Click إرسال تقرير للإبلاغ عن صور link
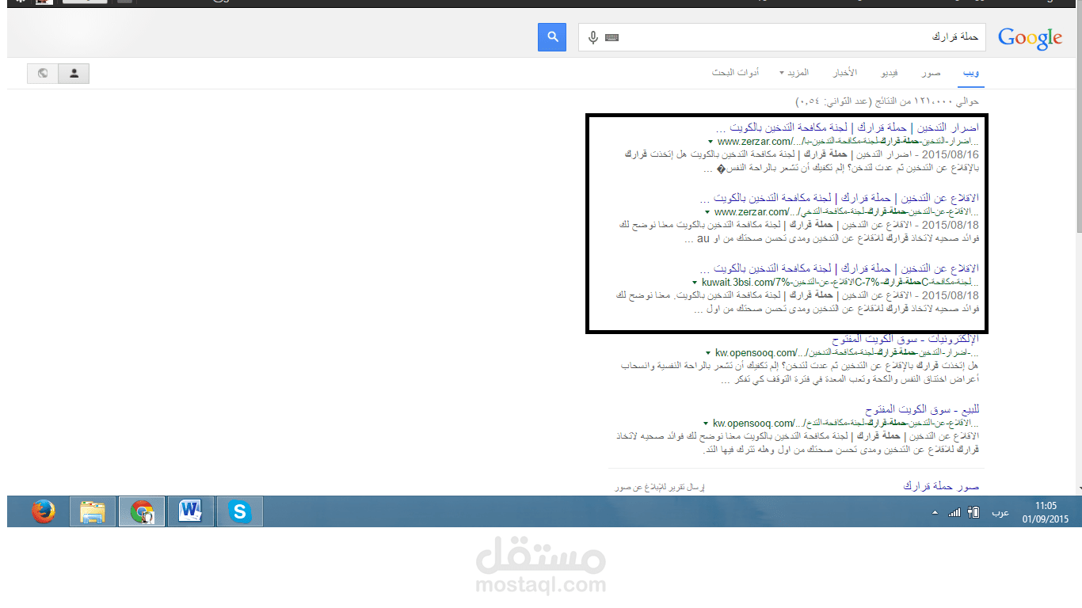 (x=659, y=487)
